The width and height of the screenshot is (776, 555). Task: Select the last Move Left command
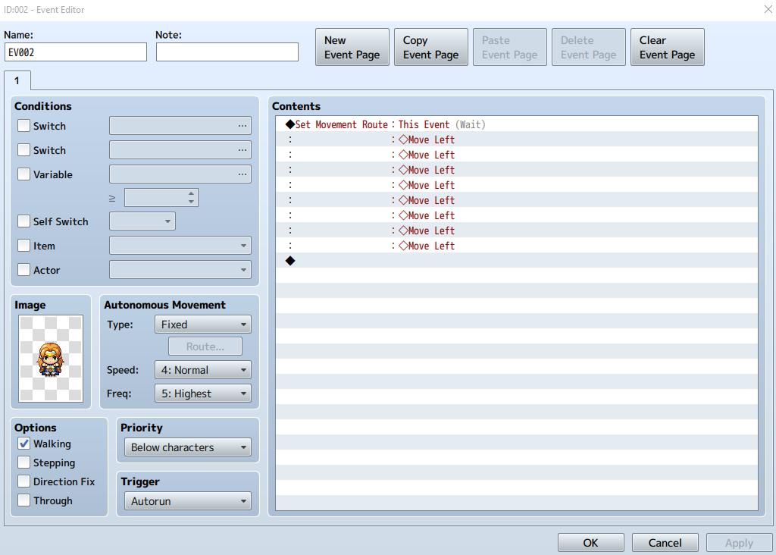[x=517, y=246]
